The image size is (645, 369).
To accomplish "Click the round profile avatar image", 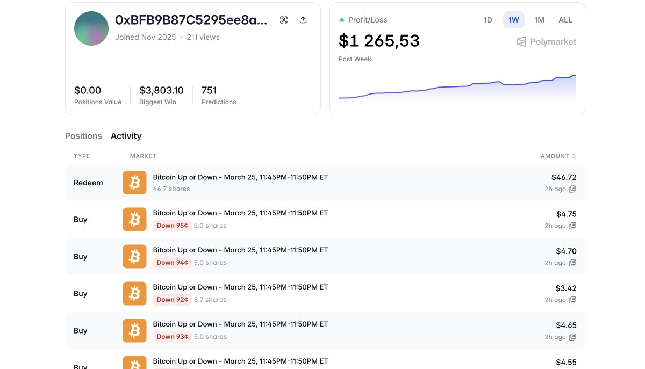I will click(91, 28).
